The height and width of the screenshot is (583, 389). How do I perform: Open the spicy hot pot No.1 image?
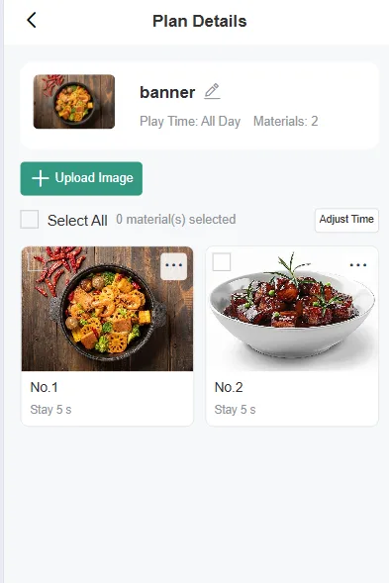coord(108,309)
